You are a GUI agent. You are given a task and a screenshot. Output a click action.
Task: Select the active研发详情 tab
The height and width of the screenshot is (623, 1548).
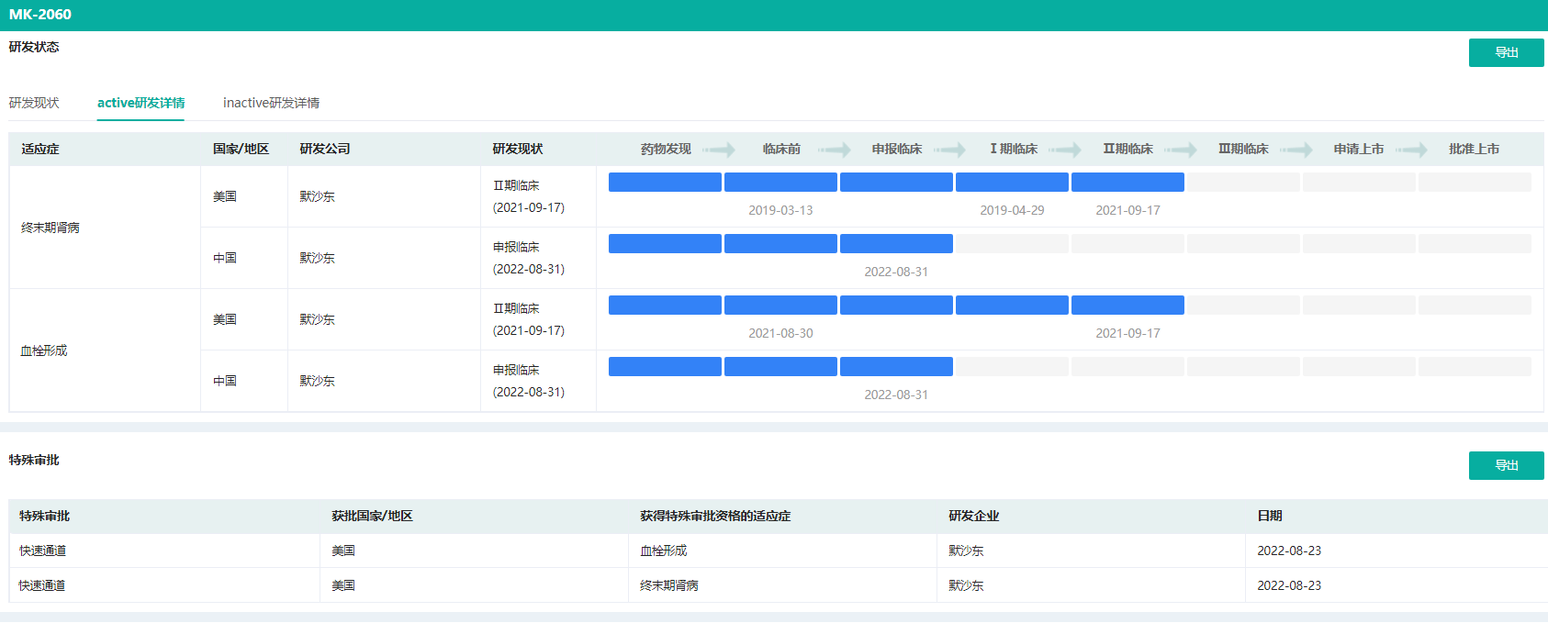pos(140,103)
